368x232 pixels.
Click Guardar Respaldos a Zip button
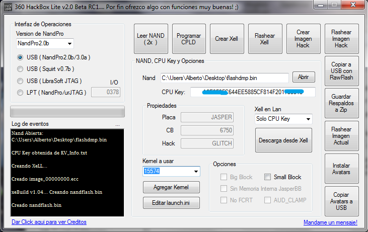[342, 103]
